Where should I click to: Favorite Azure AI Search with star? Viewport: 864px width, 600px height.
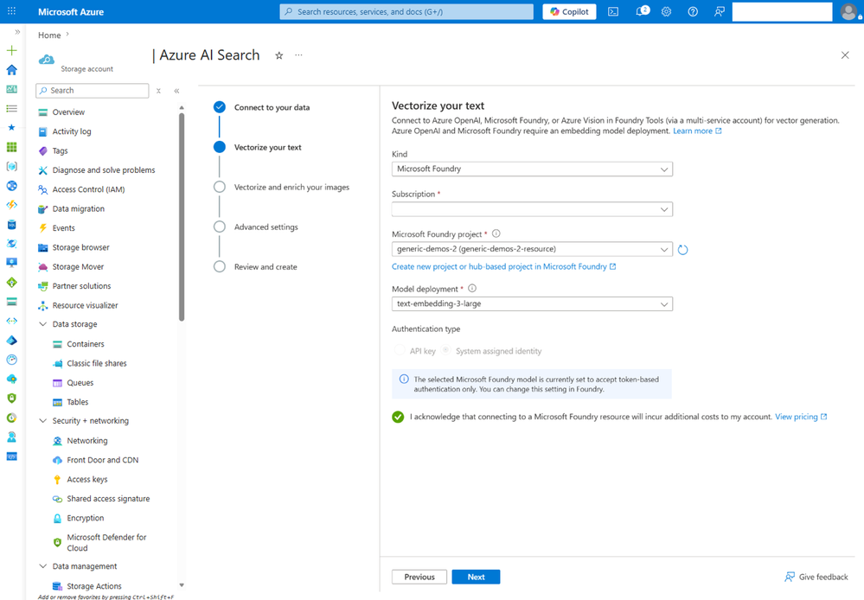279,55
